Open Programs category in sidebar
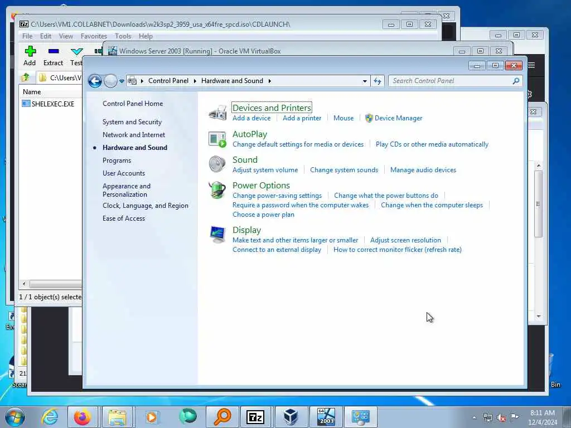 tap(117, 160)
